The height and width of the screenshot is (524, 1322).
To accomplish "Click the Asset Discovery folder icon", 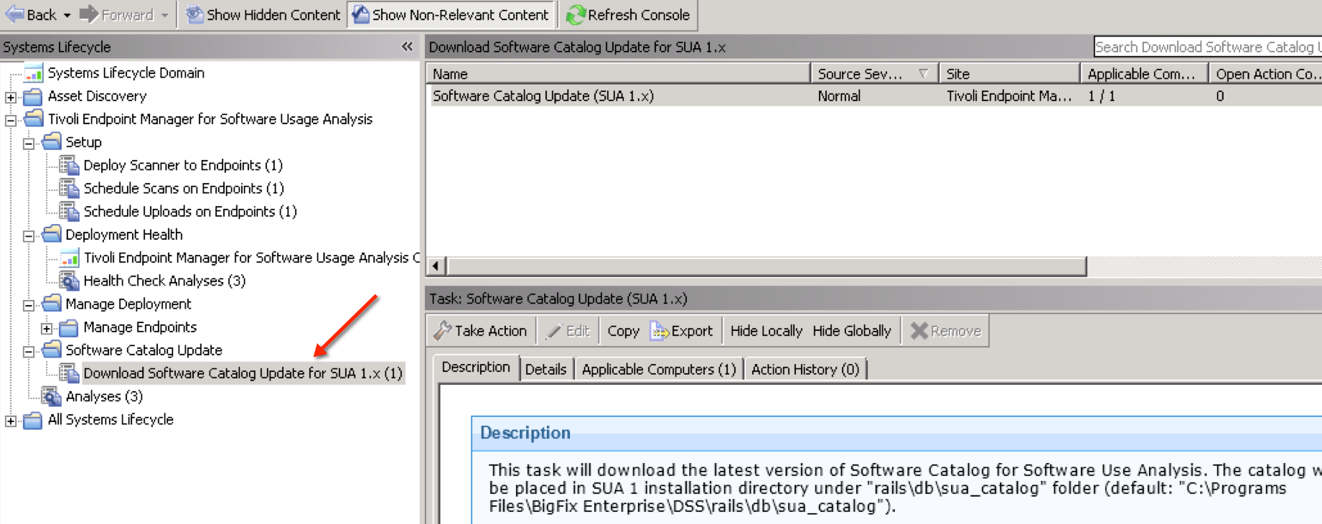I will click(x=33, y=96).
